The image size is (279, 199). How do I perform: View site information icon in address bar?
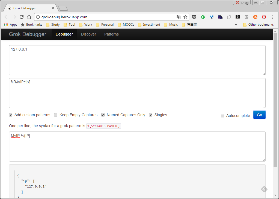[x=38, y=17]
